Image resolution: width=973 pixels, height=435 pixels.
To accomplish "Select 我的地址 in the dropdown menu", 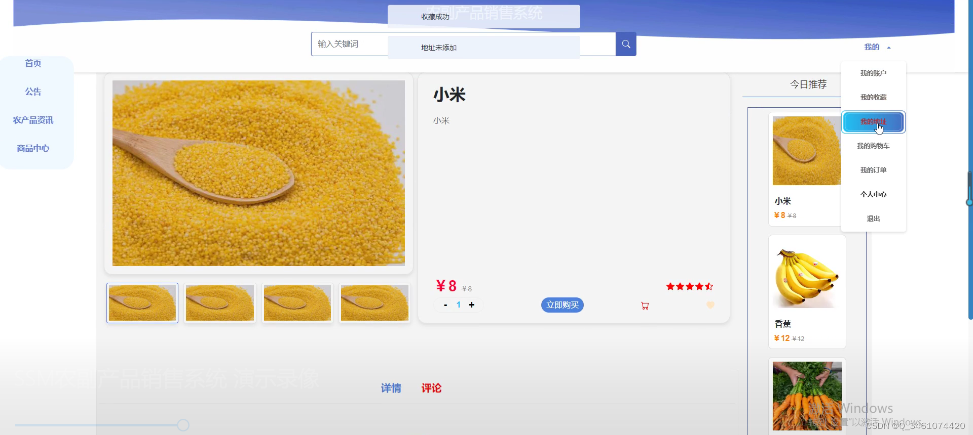I will 873,122.
